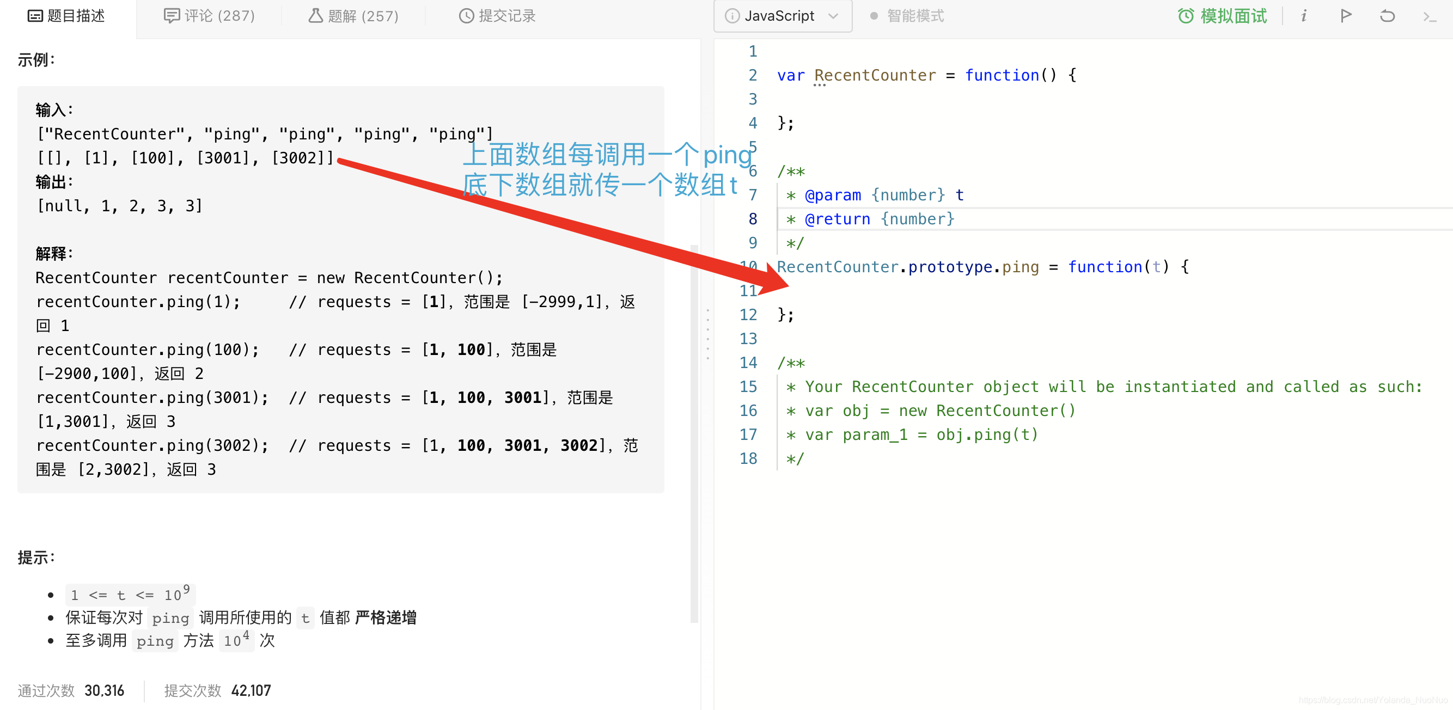Reset code with the circular arrow icon

tap(1387, 16)
